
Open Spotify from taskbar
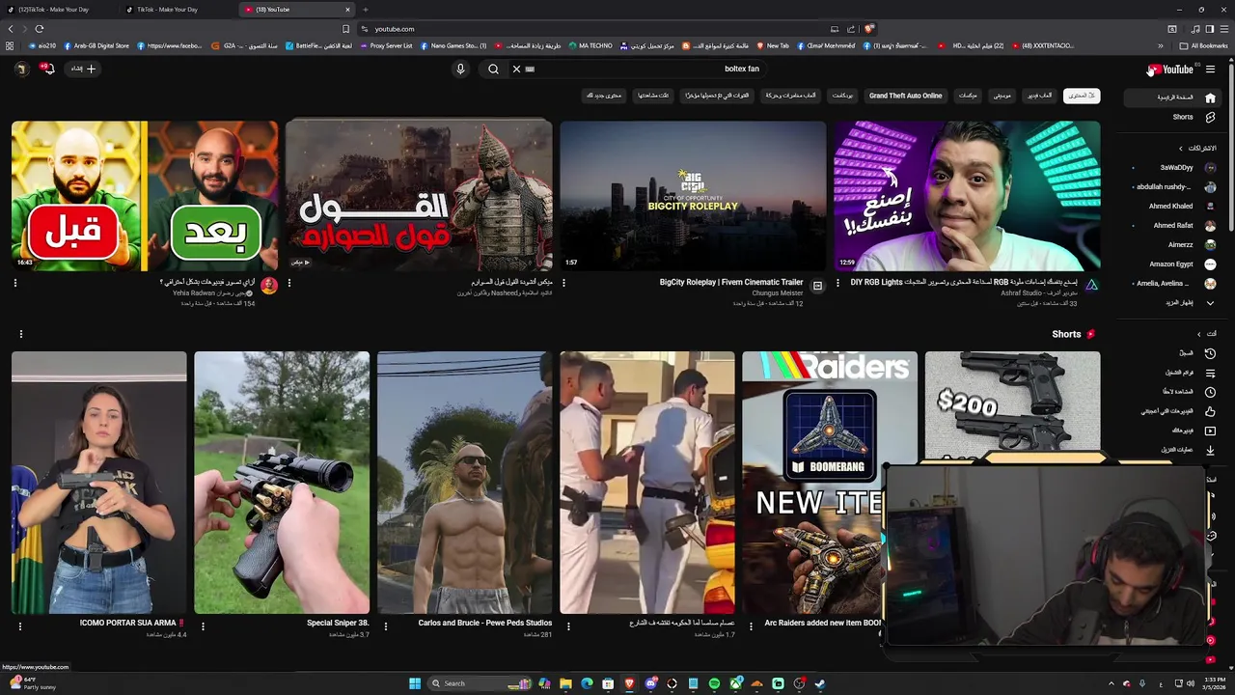click(714, 683)
